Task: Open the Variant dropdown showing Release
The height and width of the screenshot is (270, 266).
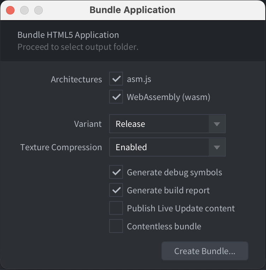Action: coord(159,124)
